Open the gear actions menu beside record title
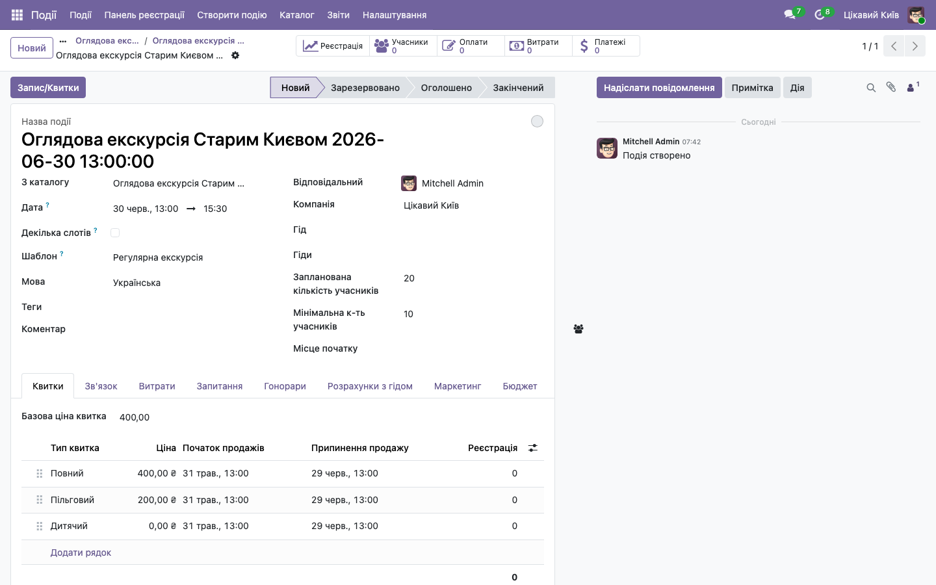Image resolution: width=936 pixels, height=585 pixels. 235,55
